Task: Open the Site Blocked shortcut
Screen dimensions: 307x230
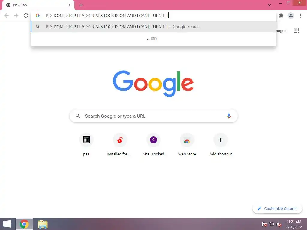Action: click(153, 145)
